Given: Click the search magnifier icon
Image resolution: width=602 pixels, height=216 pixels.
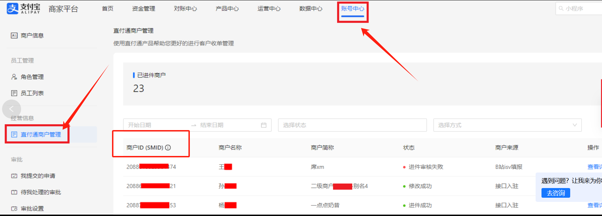Looking at the screenshot, I should 561,9.
